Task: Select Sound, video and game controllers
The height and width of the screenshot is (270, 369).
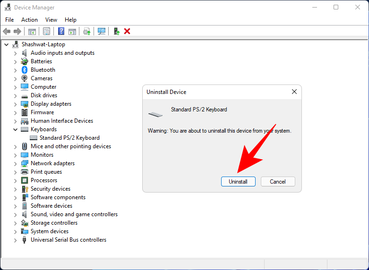Action: (74, 214)
